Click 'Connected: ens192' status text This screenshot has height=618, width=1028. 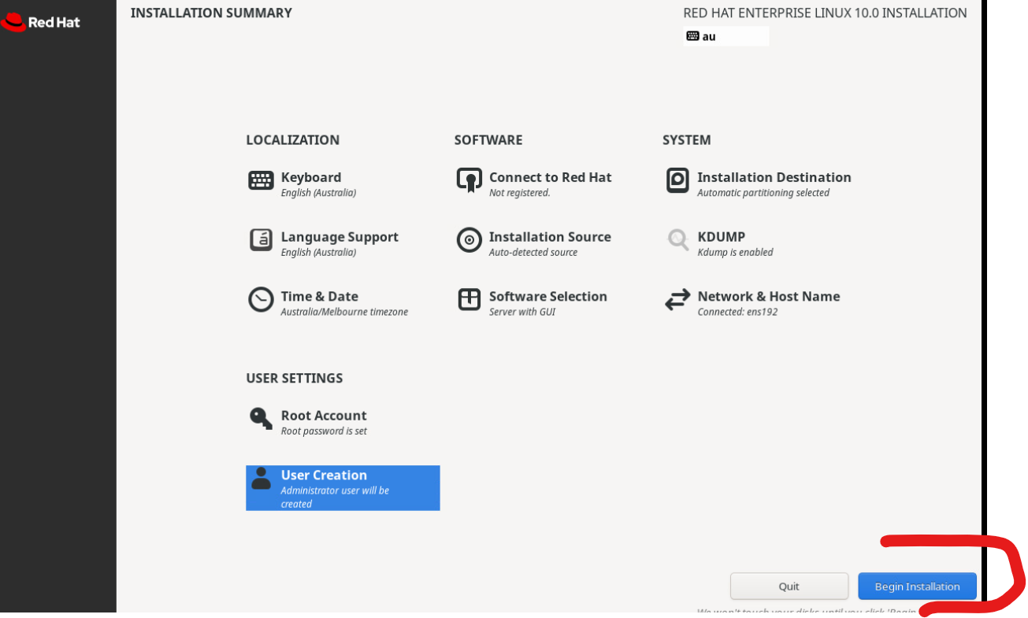(x=737, y=312)
